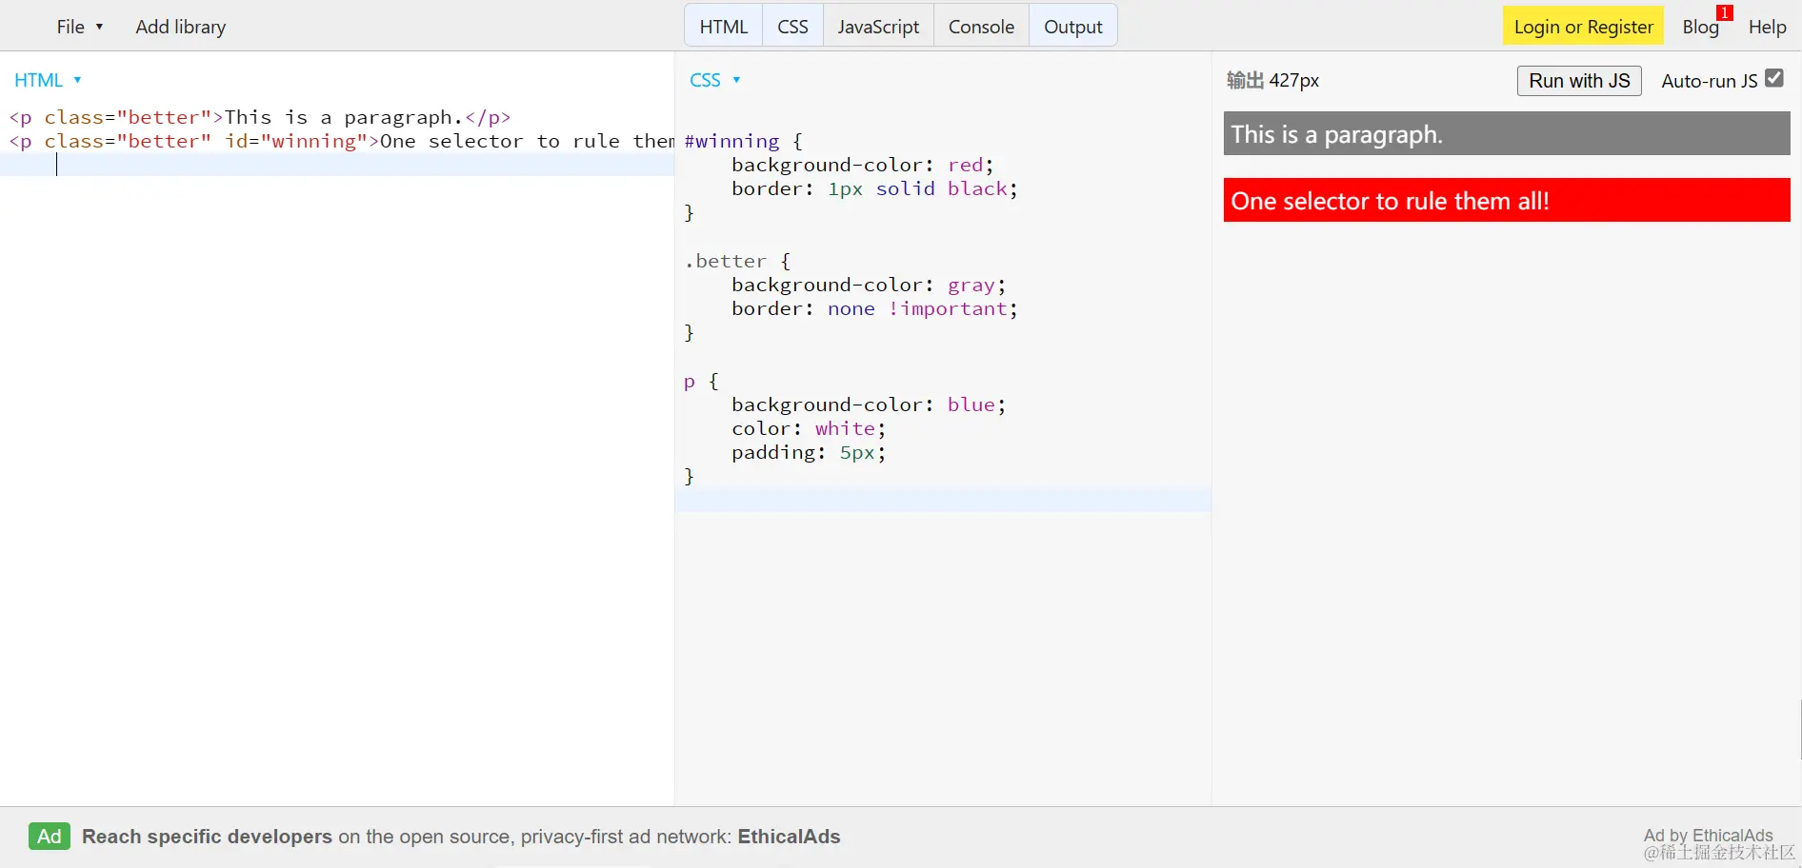
Task: Click the '#winning {' selector line in CSS
Action: pos(743,141)
